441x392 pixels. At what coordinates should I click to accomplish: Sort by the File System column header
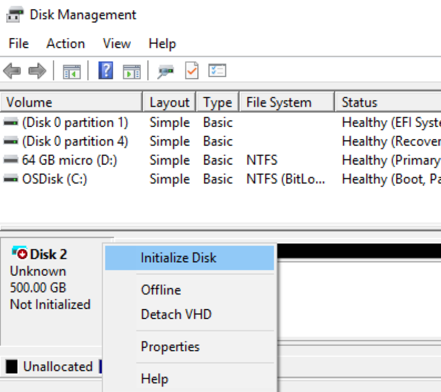coord(287,102)
